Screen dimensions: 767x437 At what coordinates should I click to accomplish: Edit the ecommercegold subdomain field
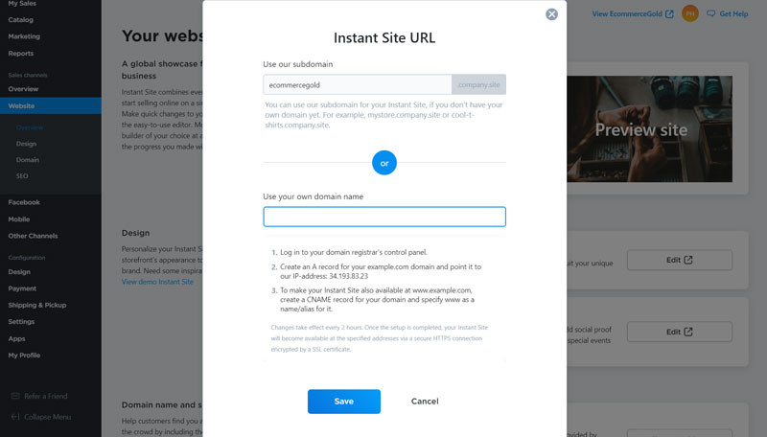357,84
